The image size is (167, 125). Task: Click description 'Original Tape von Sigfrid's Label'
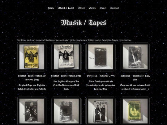coord(32,87)
